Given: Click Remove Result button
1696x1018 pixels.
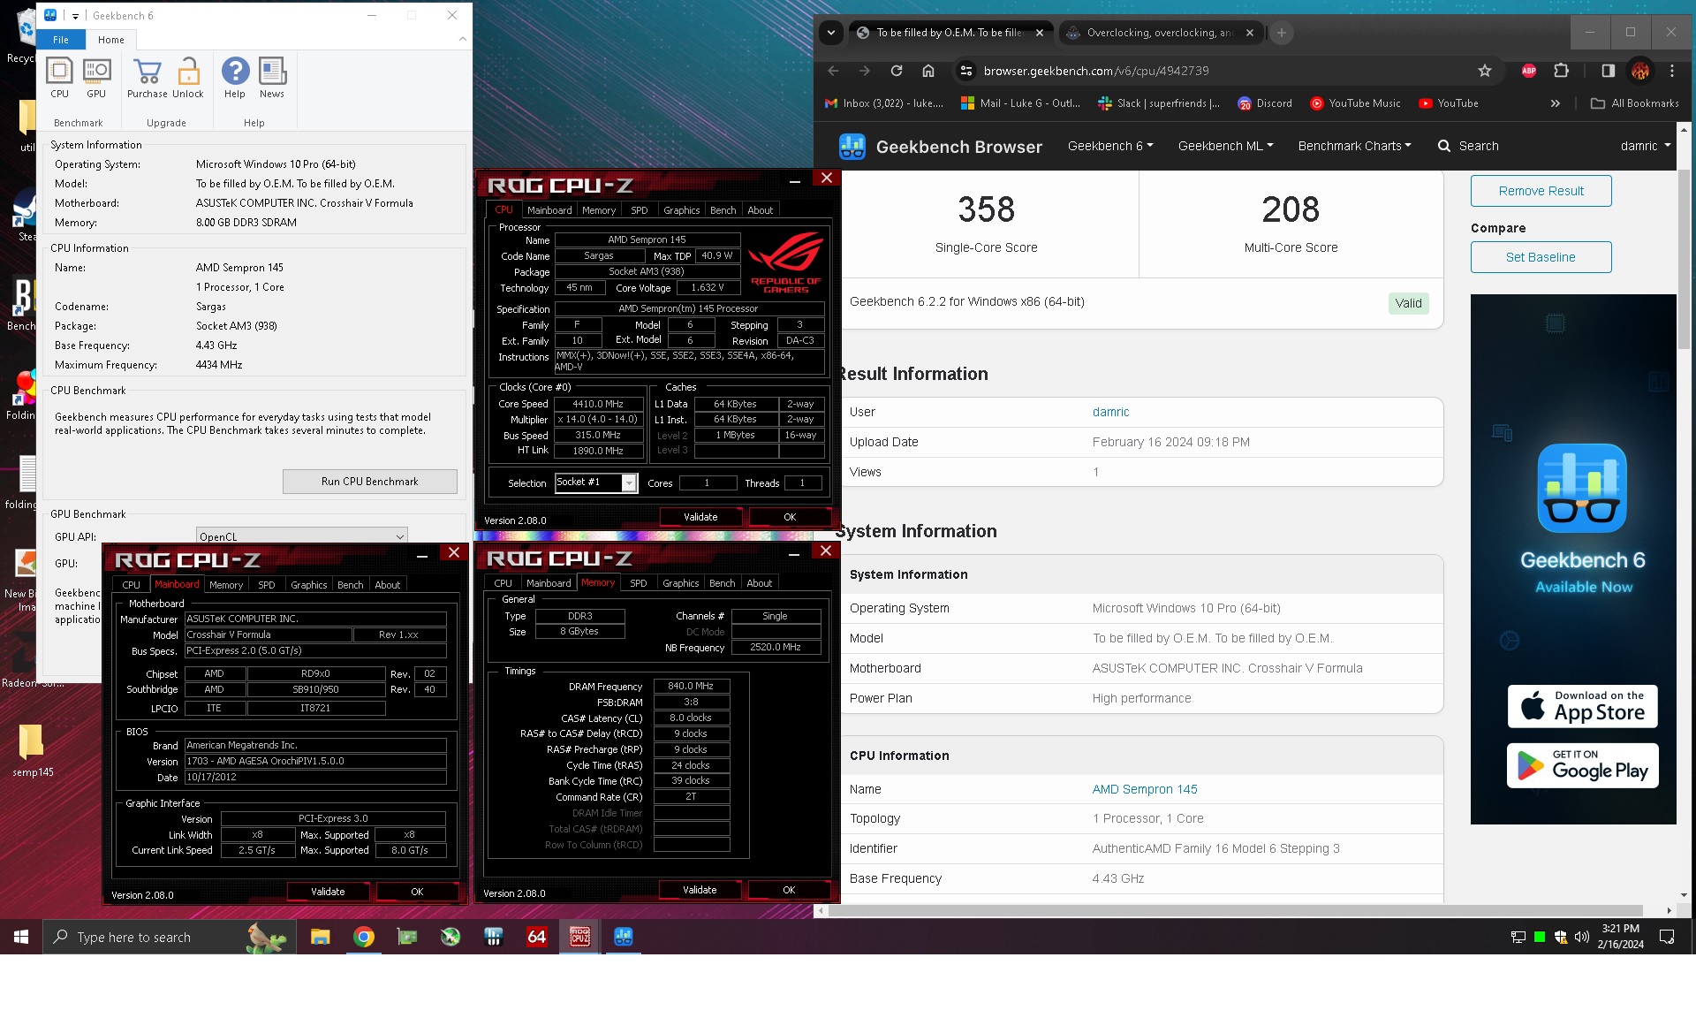Looking at the screenshot, I should point(1541,191).
